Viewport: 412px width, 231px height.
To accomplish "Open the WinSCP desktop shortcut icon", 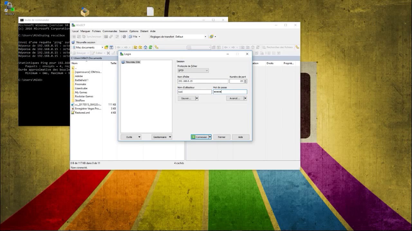I will click(x=10, y=9).
